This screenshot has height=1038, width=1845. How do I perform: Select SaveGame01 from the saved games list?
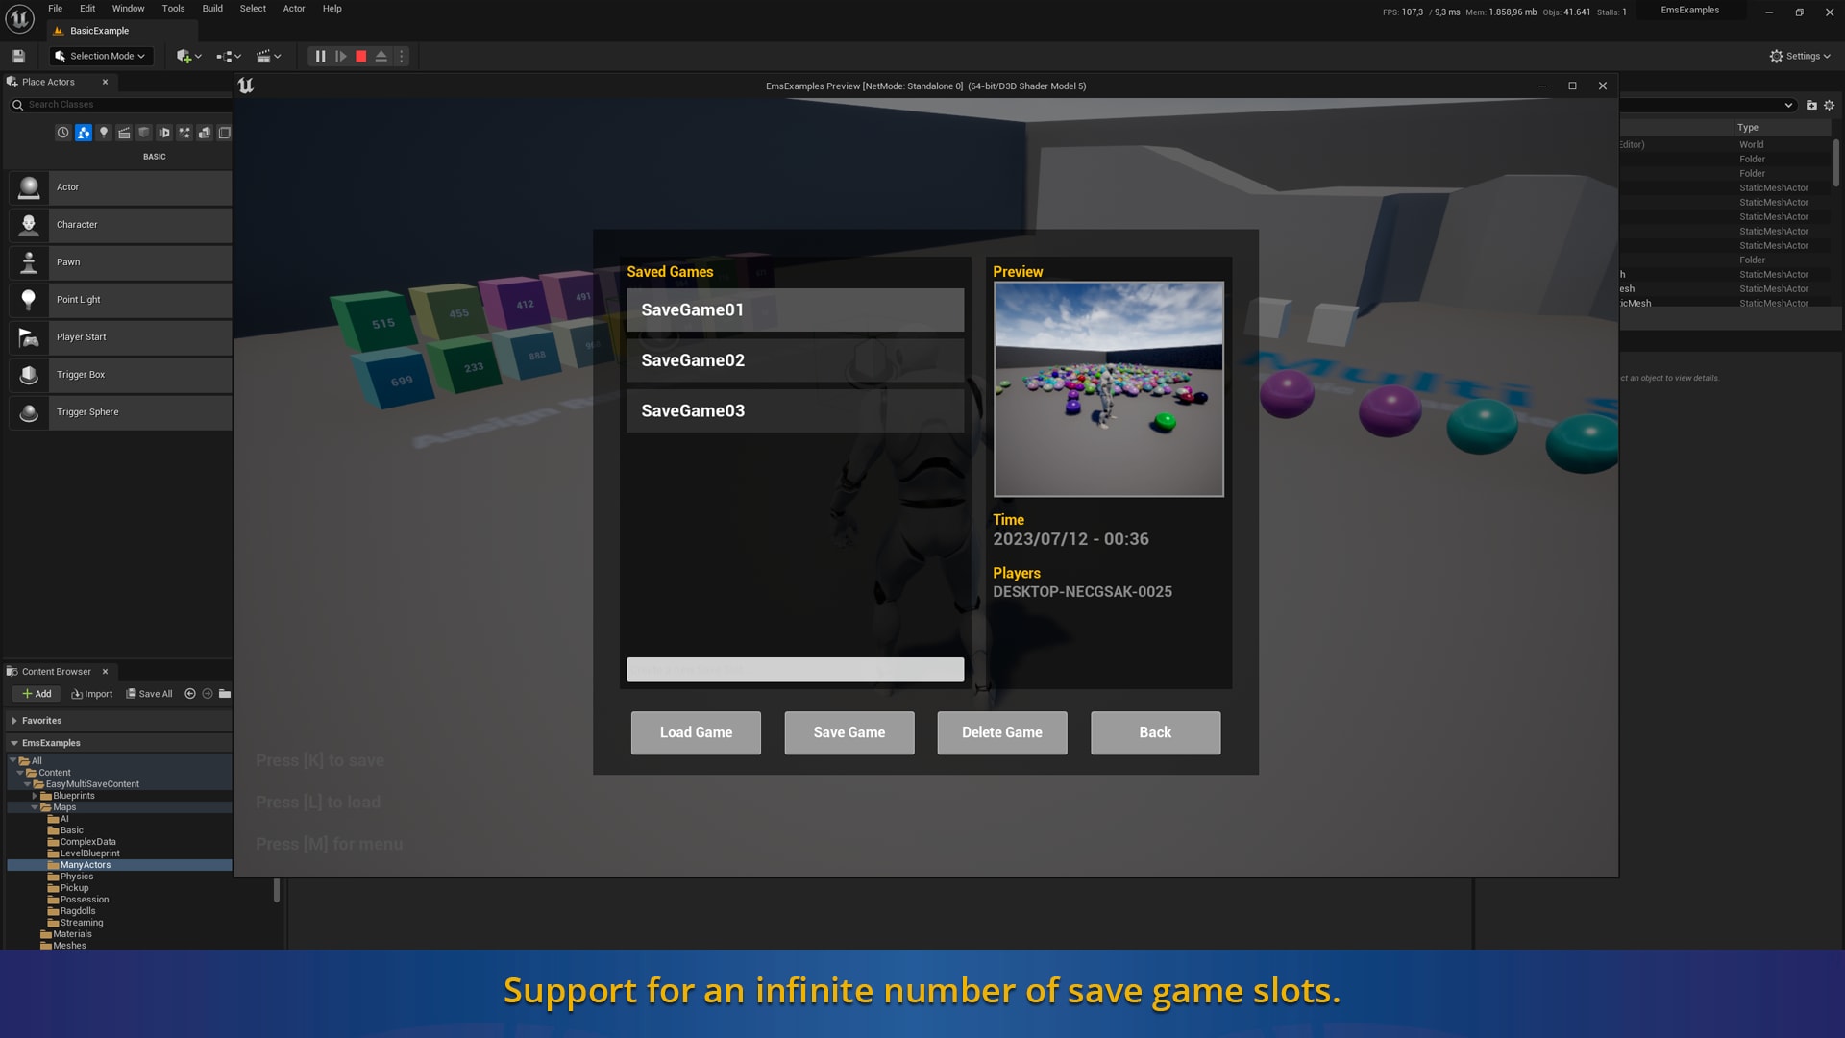coord(795,309)
